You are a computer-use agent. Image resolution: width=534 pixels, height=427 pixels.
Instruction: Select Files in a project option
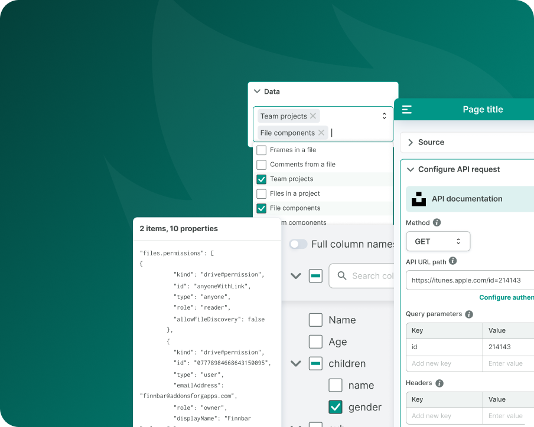coord(261,193)
